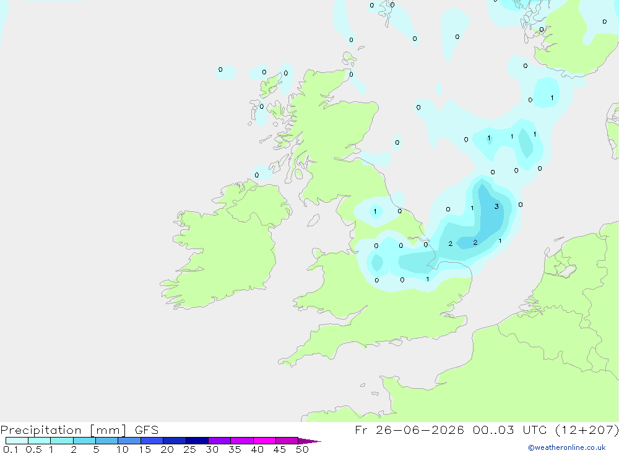Click the '3' precipitation value on the map
619x453 pixels.
coord(496,206)
